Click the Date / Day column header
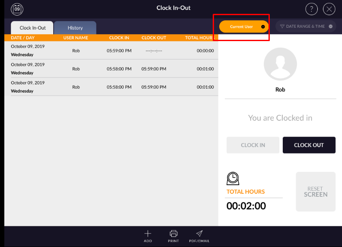Screen dimensions: 342x247 point(22,38)
